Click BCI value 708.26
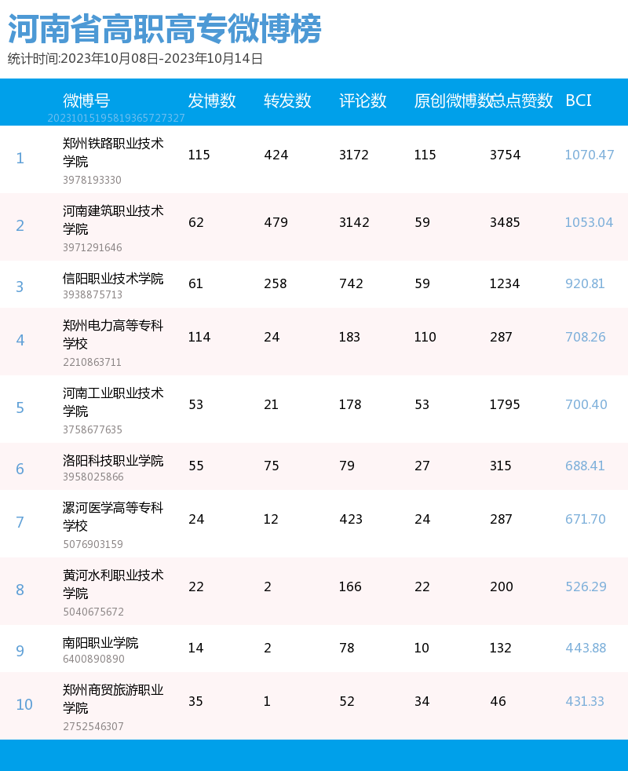This screenshot has height=771, width=628. [x=585, y=337]
